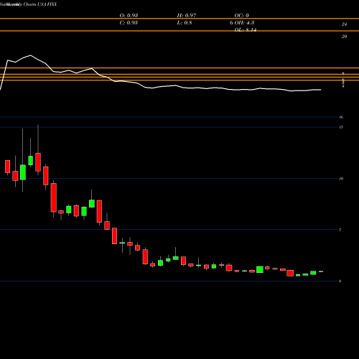Click the '0' price axis gridline label
Viewport: 359px width, 359px height.
point(340,281)
